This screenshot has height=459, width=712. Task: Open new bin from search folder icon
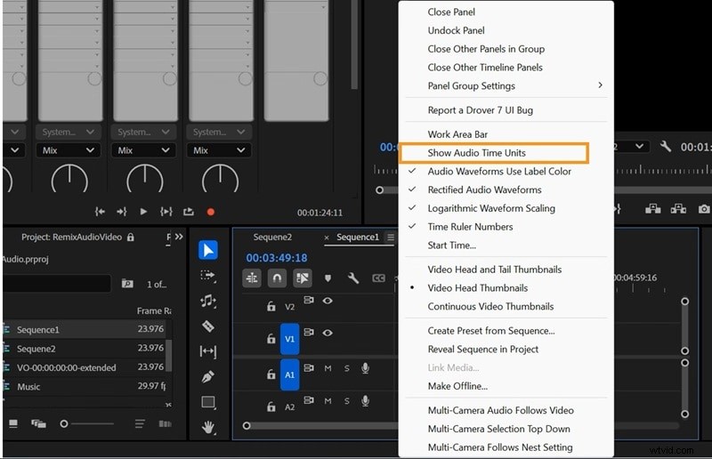coord(127,284)
